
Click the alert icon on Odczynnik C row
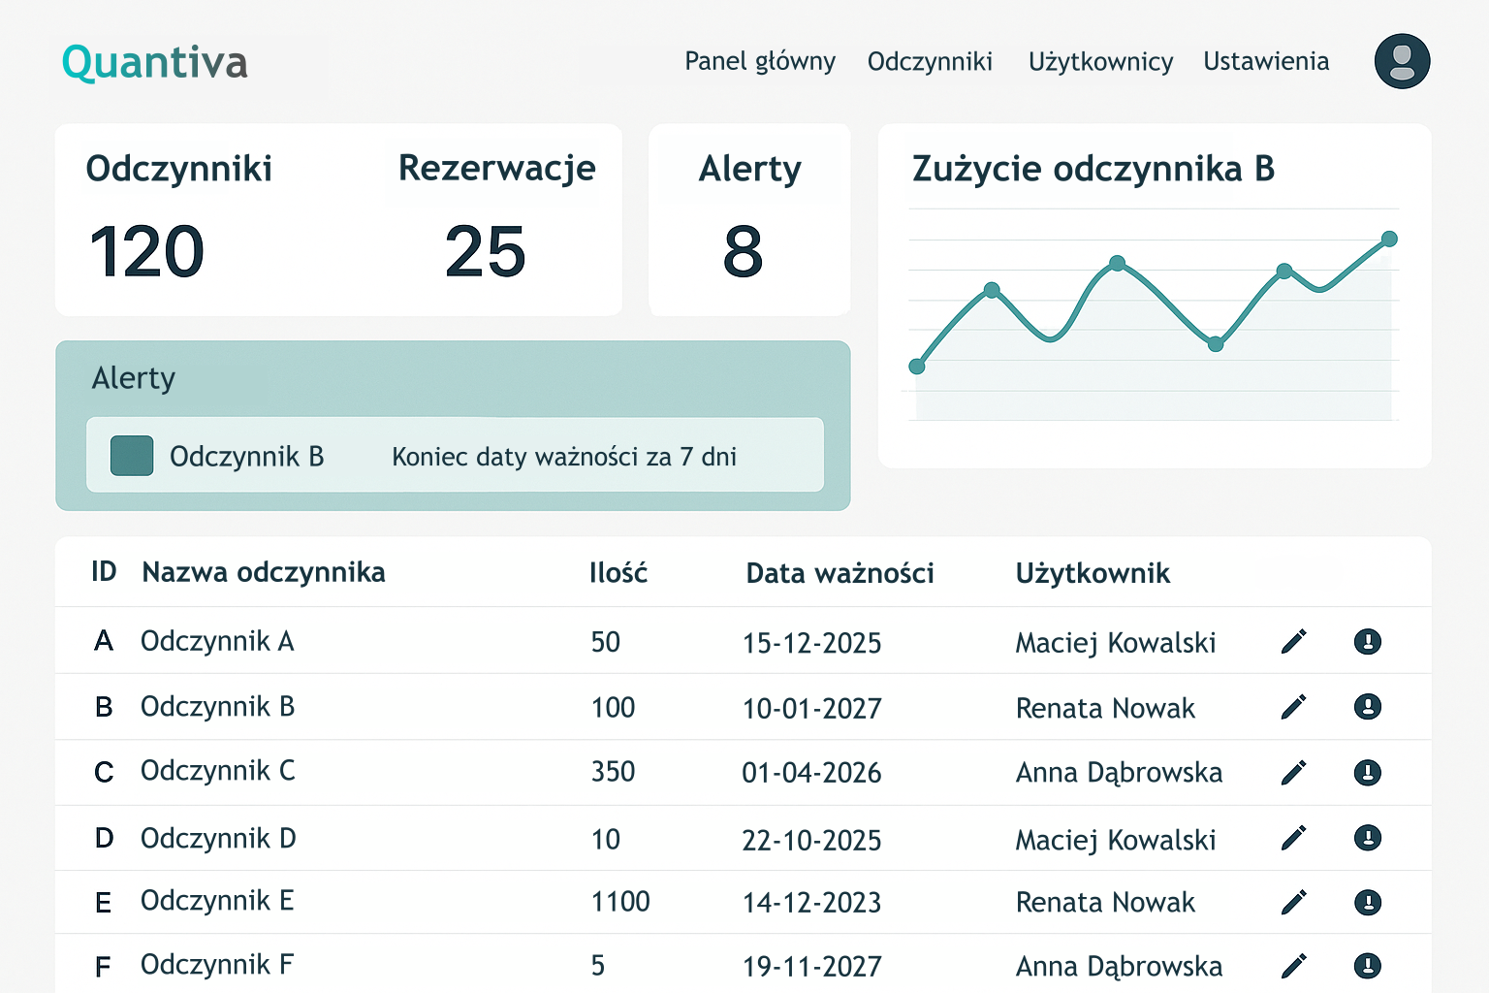coord(1367,772)
